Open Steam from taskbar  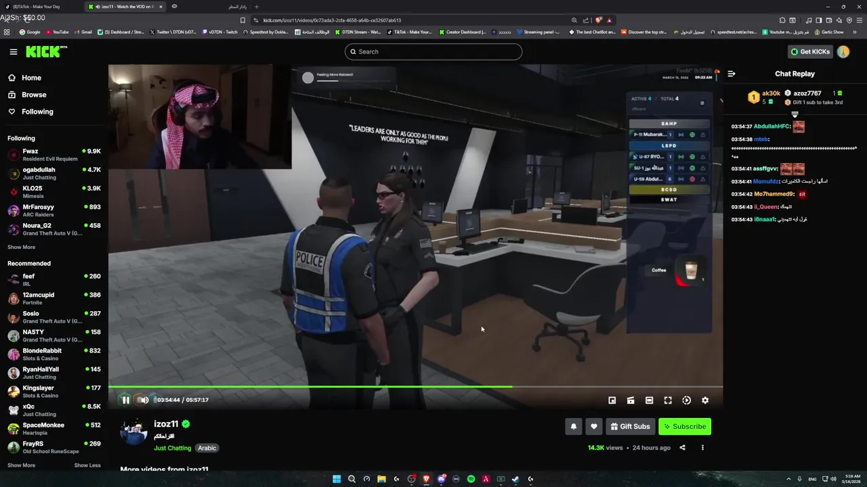click(515, 479)
